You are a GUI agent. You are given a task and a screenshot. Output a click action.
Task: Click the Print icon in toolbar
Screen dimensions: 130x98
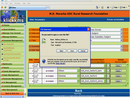(x=108, y=7)
